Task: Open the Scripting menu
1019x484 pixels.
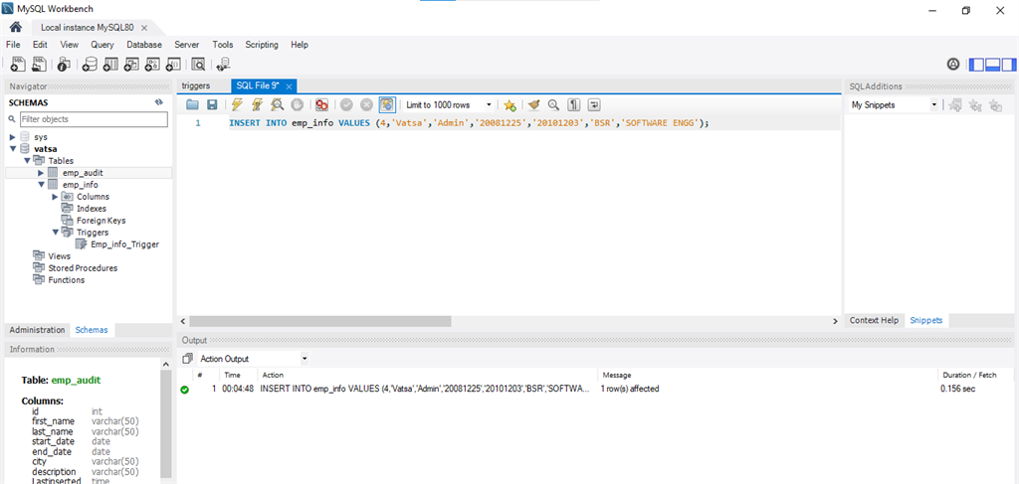Action: pyautogui.click(x=262, y=45)
